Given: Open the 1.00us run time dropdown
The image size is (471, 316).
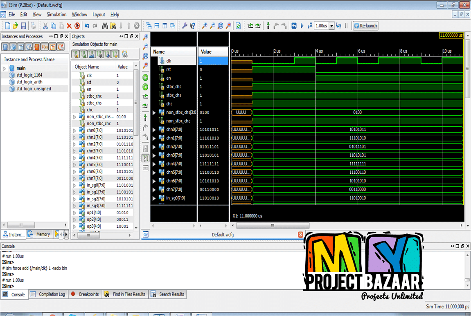Looking at the screenshot, I should tap(331, 26).
